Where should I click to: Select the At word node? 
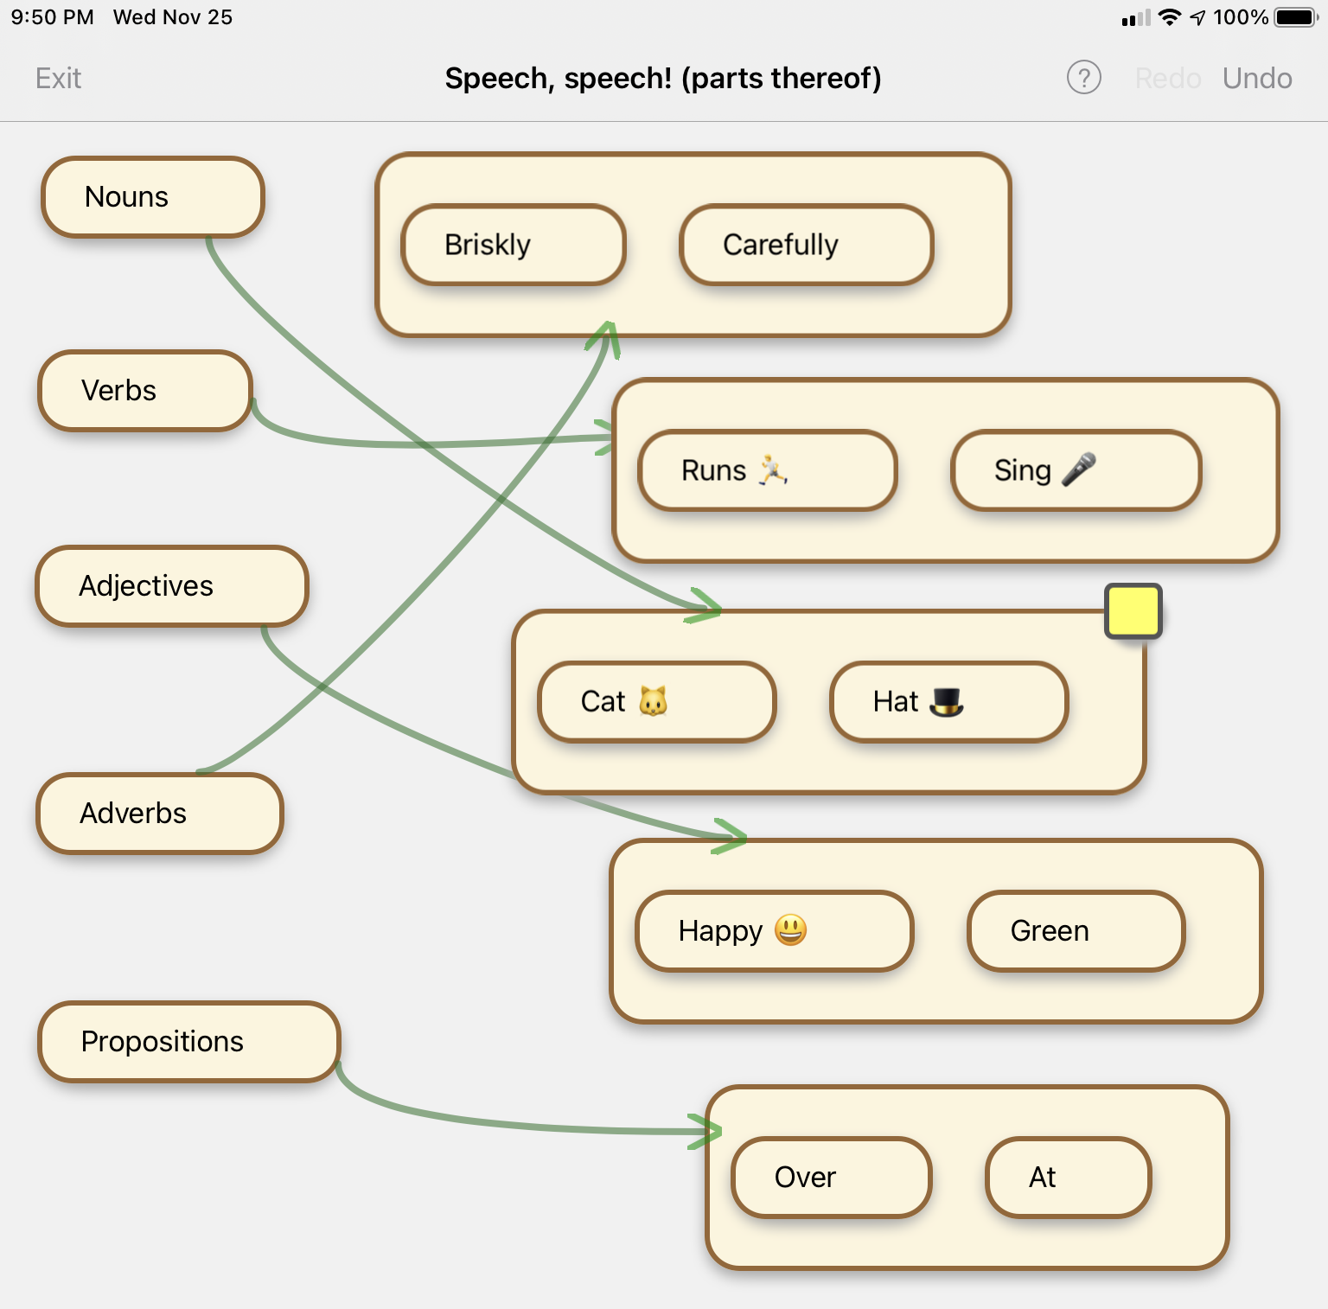[x=1068, y=1178]
